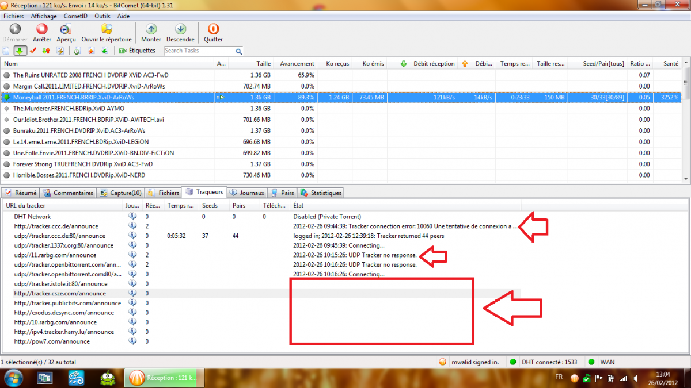This screenshot has height=388, width=691.
Task: Switch to the Fichiers tab
Action: [x=164, y=193]
